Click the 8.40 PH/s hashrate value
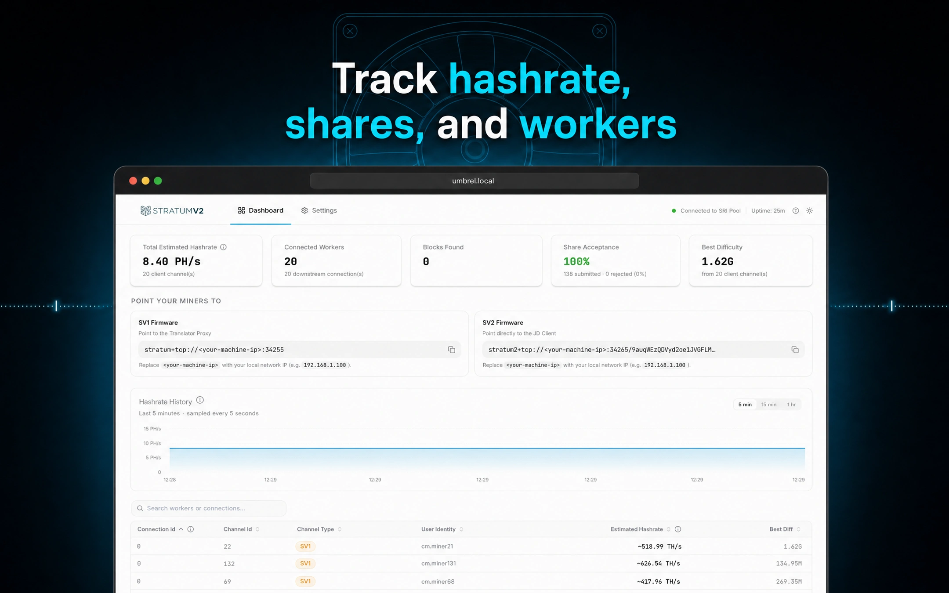Image resolution: width=949 pixels, height=593 pixels. tap(171, 262)
